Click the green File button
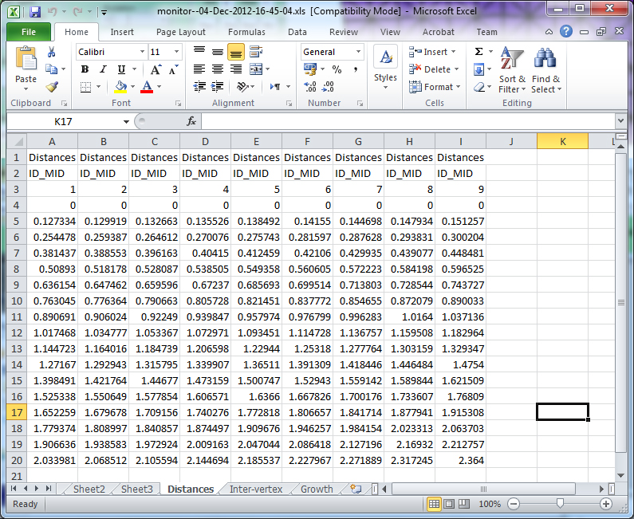 pyautogui.click(x=29, y=32)
